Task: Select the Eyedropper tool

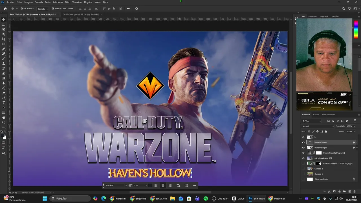Action: 4,49
